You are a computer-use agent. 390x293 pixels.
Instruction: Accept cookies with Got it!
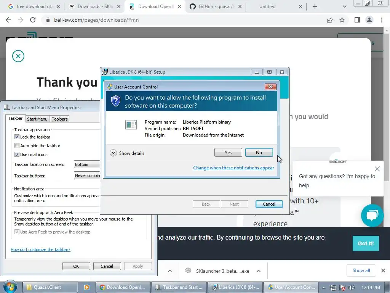[x=366, y=243]
